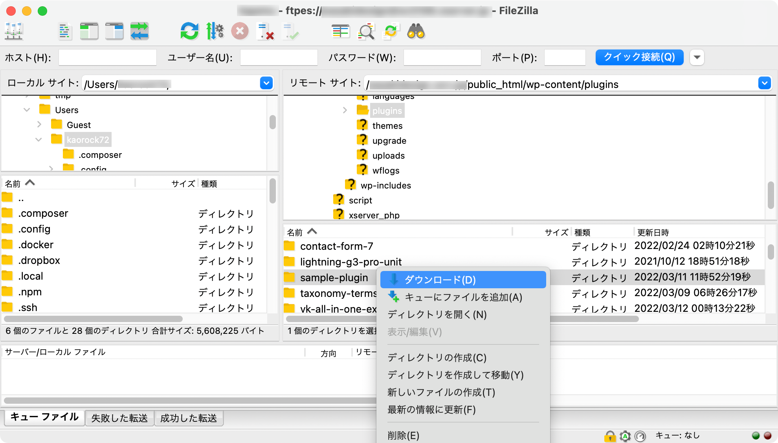Click the blue download arrow icon
The image size is (778, 443).
click(394, 280)
